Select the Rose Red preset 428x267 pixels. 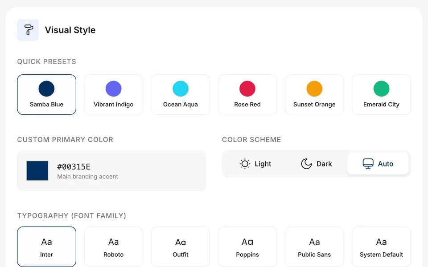pyautogui.click(x=247, y=94)
